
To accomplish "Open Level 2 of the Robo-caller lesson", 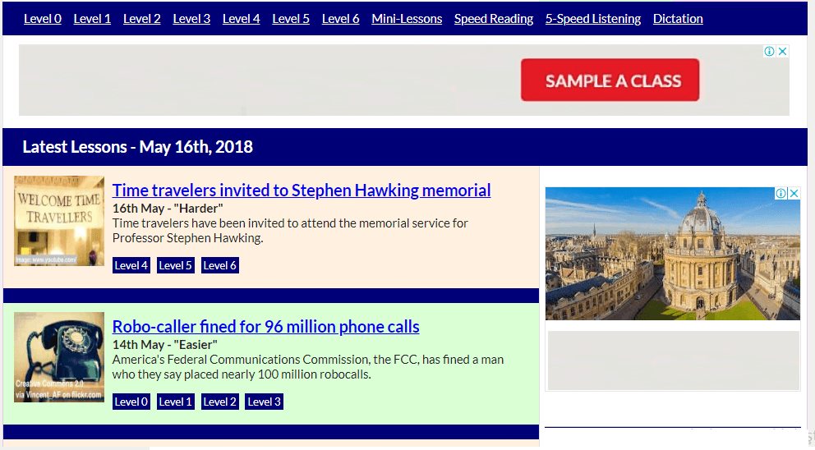I will coord(220,402).
